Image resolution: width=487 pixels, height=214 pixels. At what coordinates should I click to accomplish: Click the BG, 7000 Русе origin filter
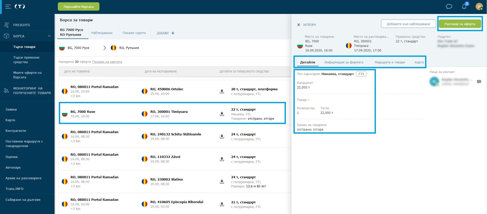tap(78, 48)
